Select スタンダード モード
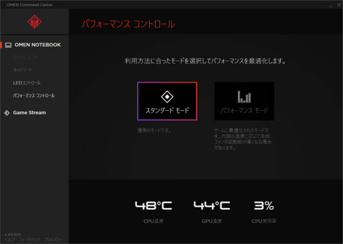 click(x=167, y=101)
